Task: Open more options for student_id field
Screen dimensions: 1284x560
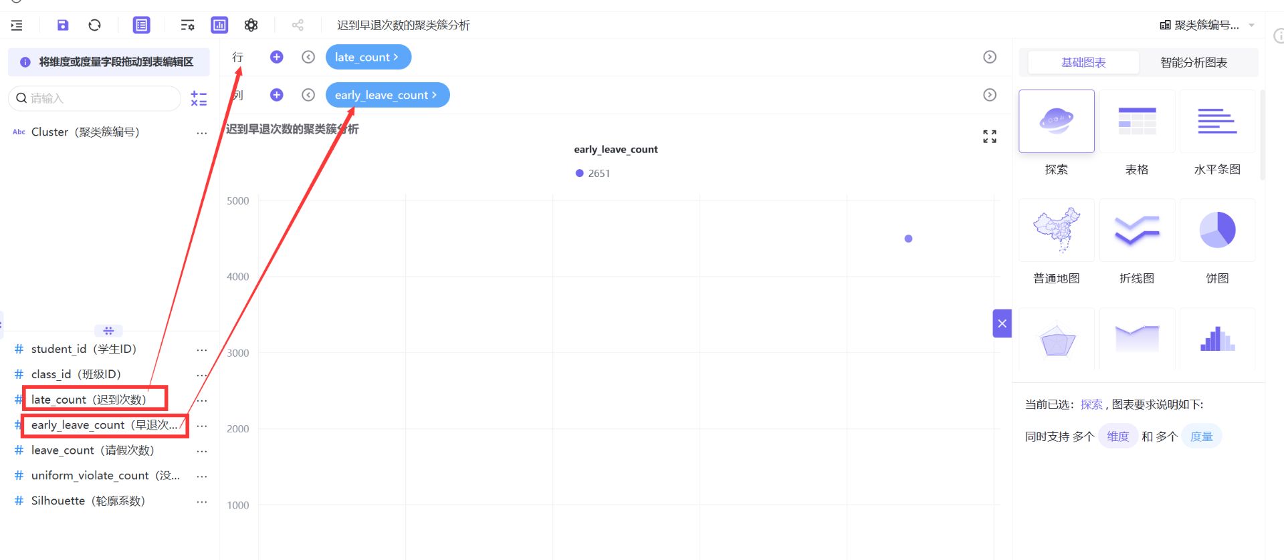Action: pyautogui.click(x=201, y=349)
